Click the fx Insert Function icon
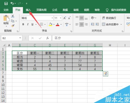 click(48, 38)
